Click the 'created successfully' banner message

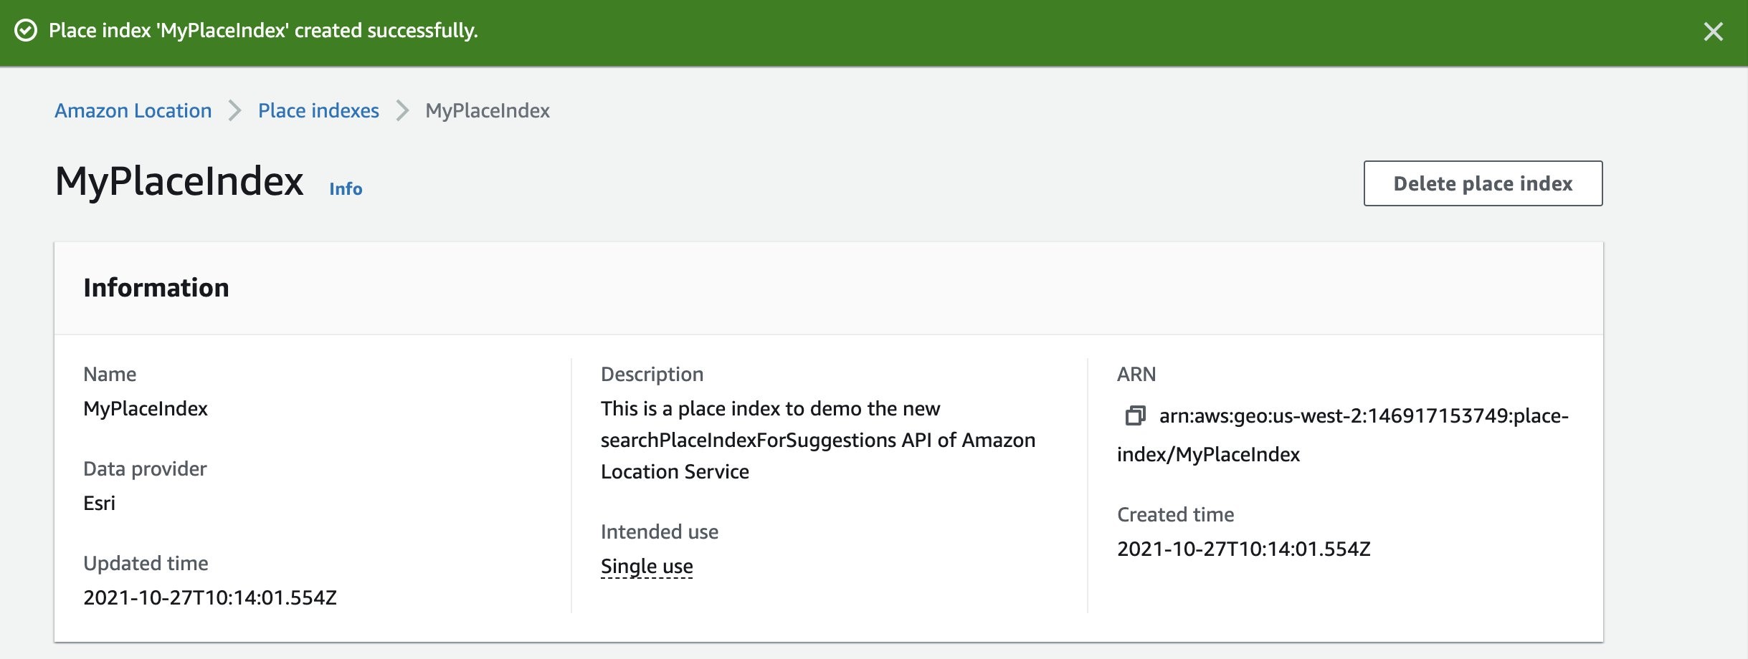(x=263, y=31)
